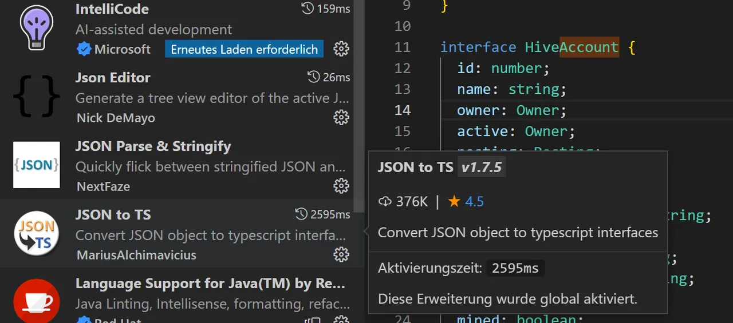Click the Microsoft publisher name
733x323 pixels.
pos(123,49)
